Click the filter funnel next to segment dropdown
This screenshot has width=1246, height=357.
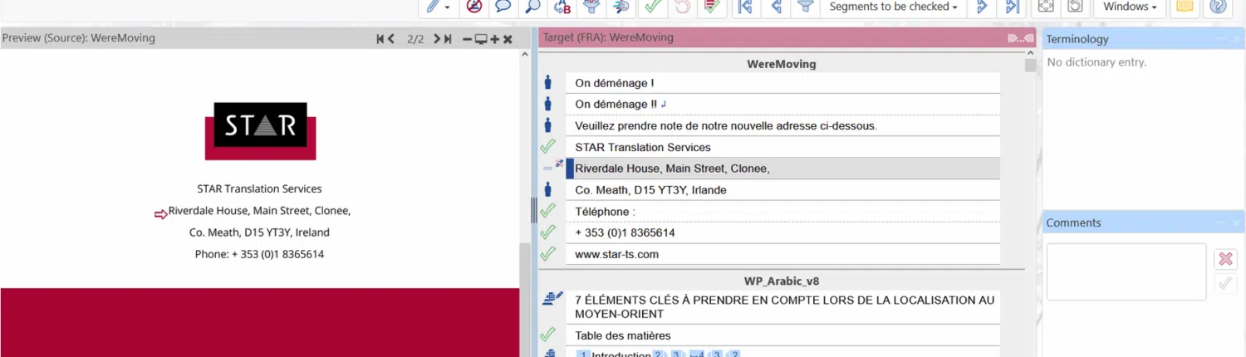coord(805,7)
